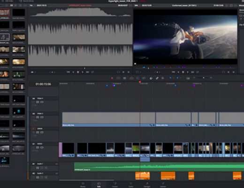Image resolution: width=244 pixels, height=188 pixels.
Task: Play the source viewer clip
Action: tap(83, 72)
